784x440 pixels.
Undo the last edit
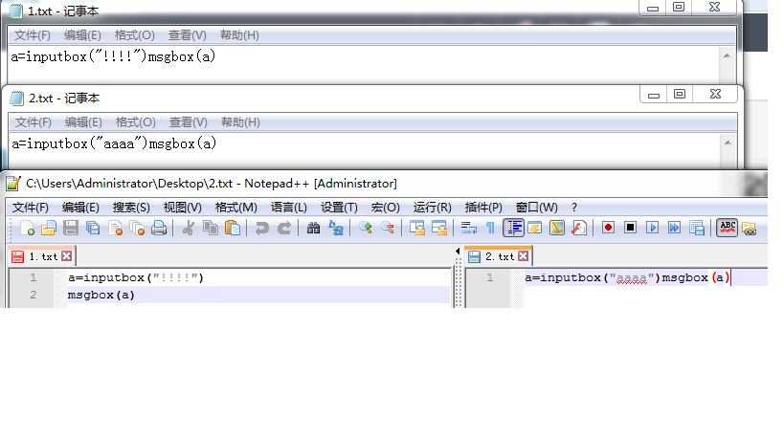click(262, 229)
